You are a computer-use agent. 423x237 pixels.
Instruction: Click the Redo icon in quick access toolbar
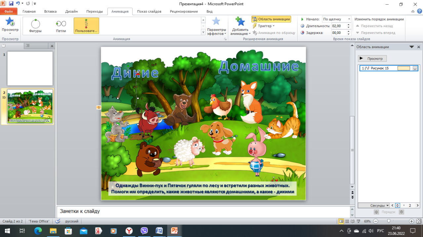27,4
